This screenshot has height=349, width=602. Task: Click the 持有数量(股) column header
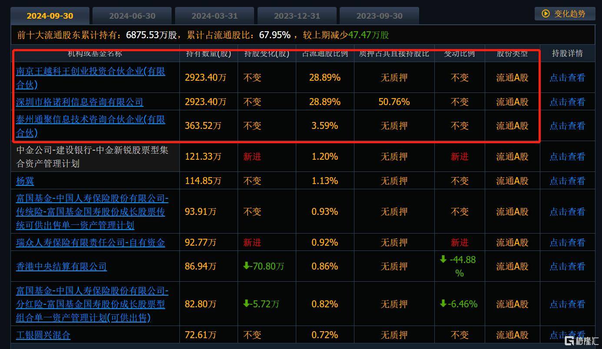click(208, 54)
